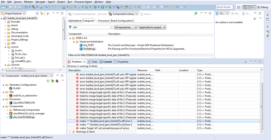Viewport: 271px width, 140px height.
Task: Click the Run with profile toolbar icon
Action: coord(110,7)
